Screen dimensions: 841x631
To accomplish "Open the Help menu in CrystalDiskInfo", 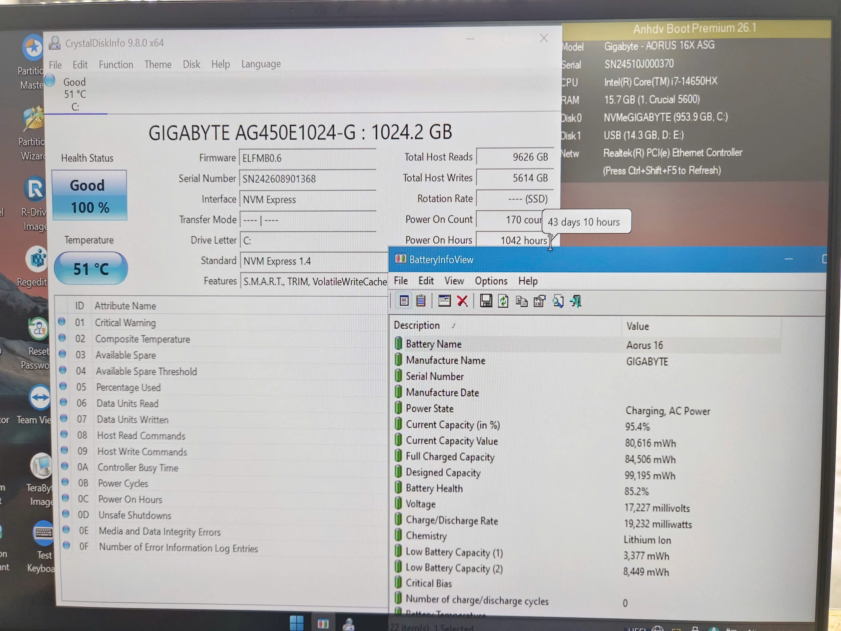I will pyautogui.click(x=220, y=64).
